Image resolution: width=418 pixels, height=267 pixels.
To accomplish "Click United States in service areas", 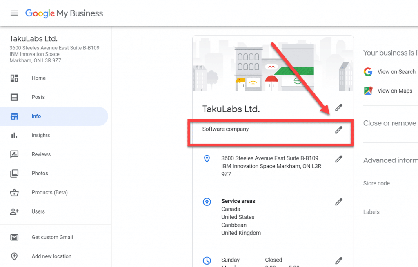I will (238, 217).
